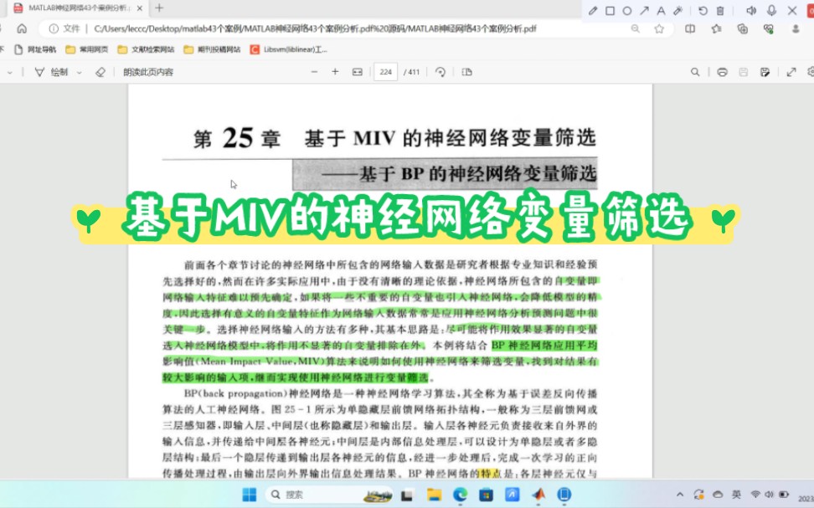814x508 pixels.
Task: Toggle the microphone in the annotation toolbar
Action: click(770, 10)
